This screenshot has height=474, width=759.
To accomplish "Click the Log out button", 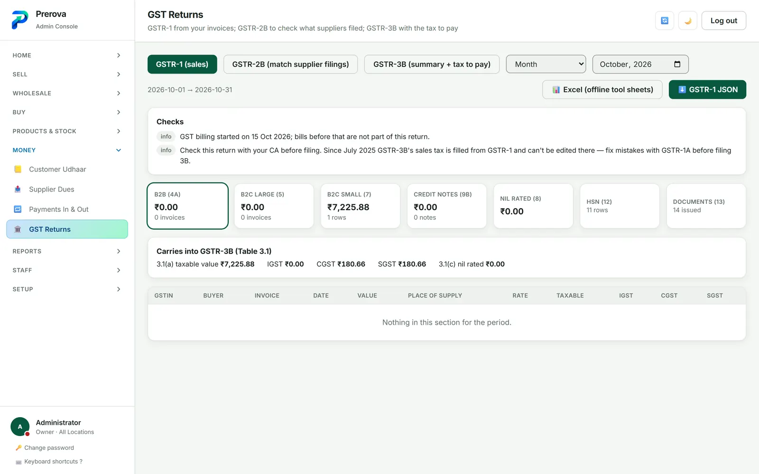I will click(x=723, y=20).
